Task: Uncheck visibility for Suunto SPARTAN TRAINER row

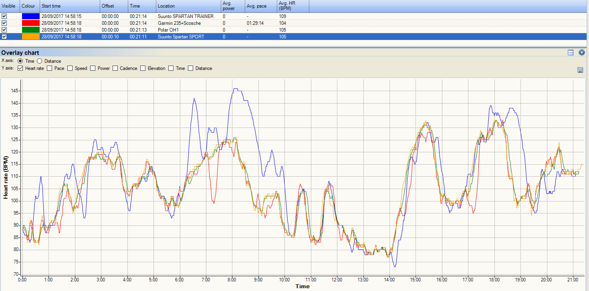Action: [4, 16]
